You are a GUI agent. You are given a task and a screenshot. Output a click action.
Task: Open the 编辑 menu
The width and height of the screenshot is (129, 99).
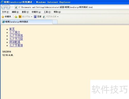[15, 12]
